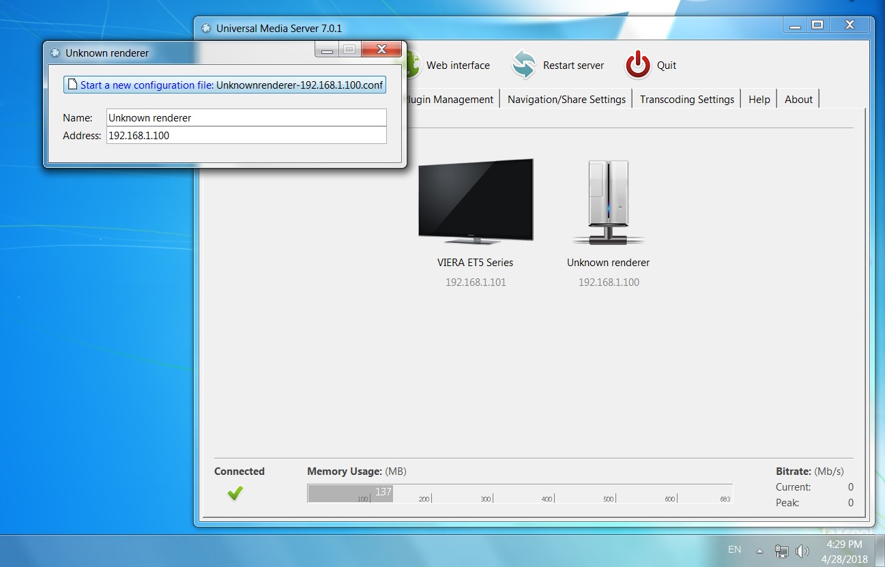Click the Memory Usage progress bar

pos(519,493)
